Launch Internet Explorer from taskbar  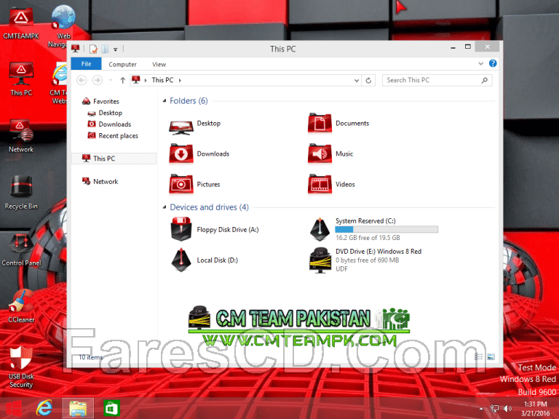click(x=44, y=408)
